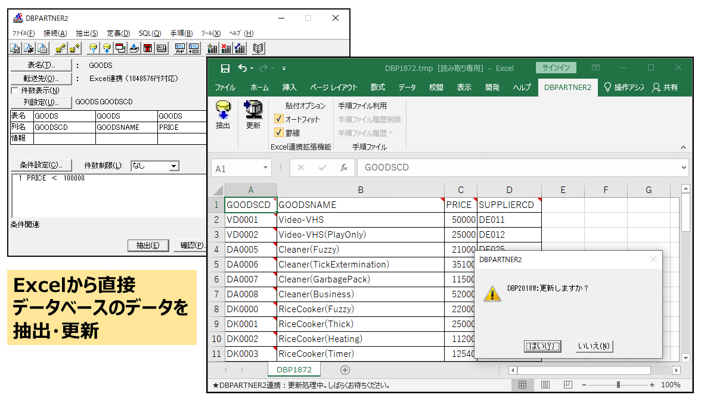
Task: Click the key disconnect icon in the toolbar
Action: [74, 48]
